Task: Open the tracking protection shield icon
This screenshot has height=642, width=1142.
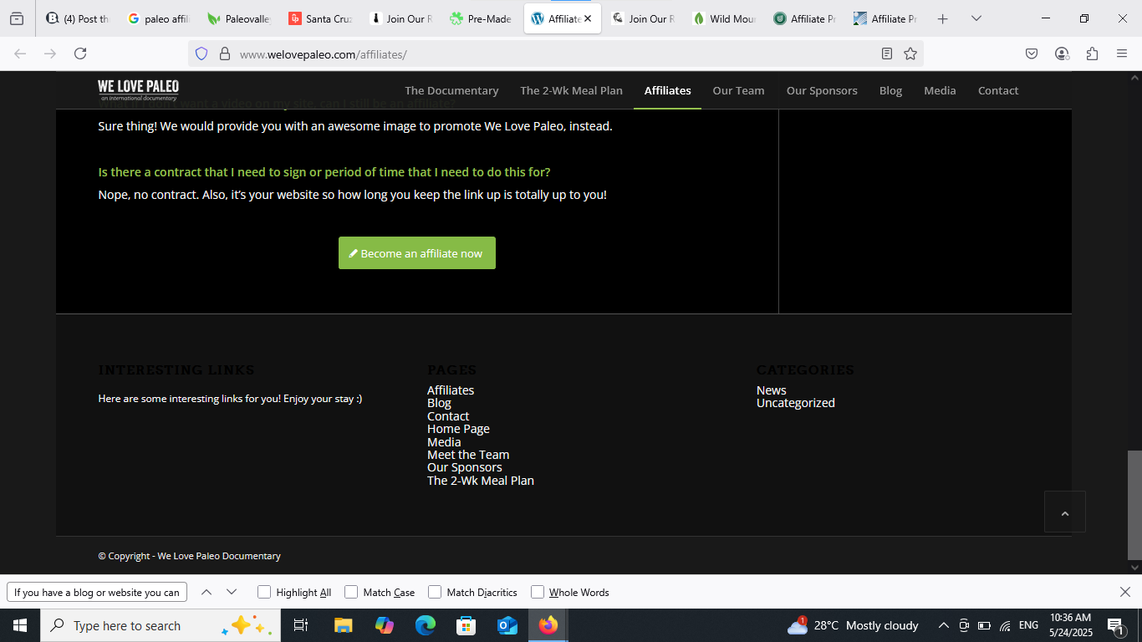Action: point(201,53)
